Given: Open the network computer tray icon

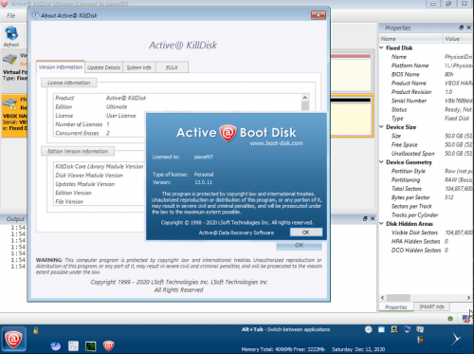Looking at the screenshot, I should pos(394,329).
